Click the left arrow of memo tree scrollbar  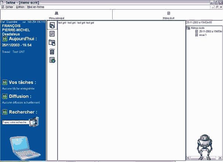coord(188,158)
